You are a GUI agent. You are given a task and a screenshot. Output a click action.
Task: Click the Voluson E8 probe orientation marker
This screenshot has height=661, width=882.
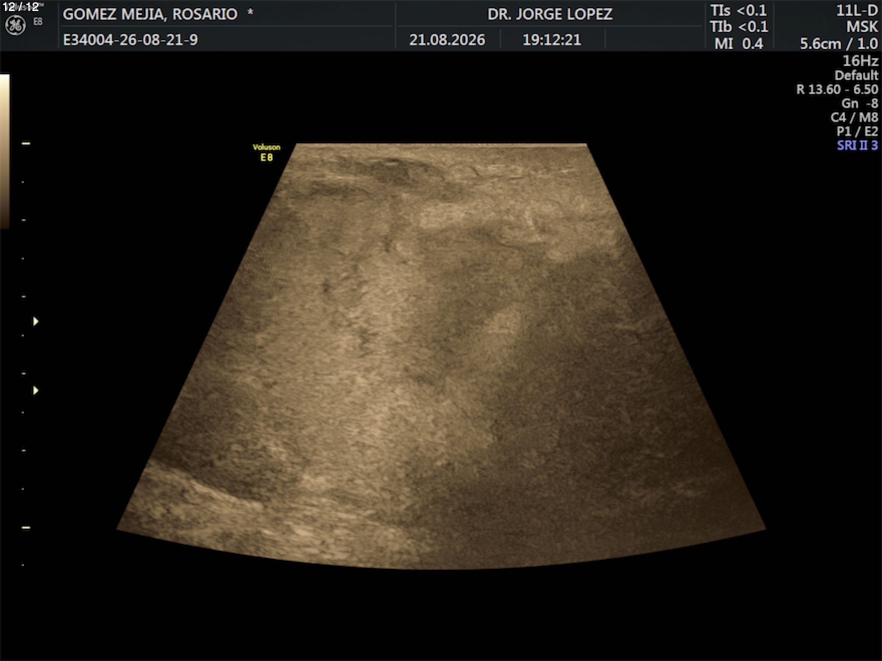(267, 152)
